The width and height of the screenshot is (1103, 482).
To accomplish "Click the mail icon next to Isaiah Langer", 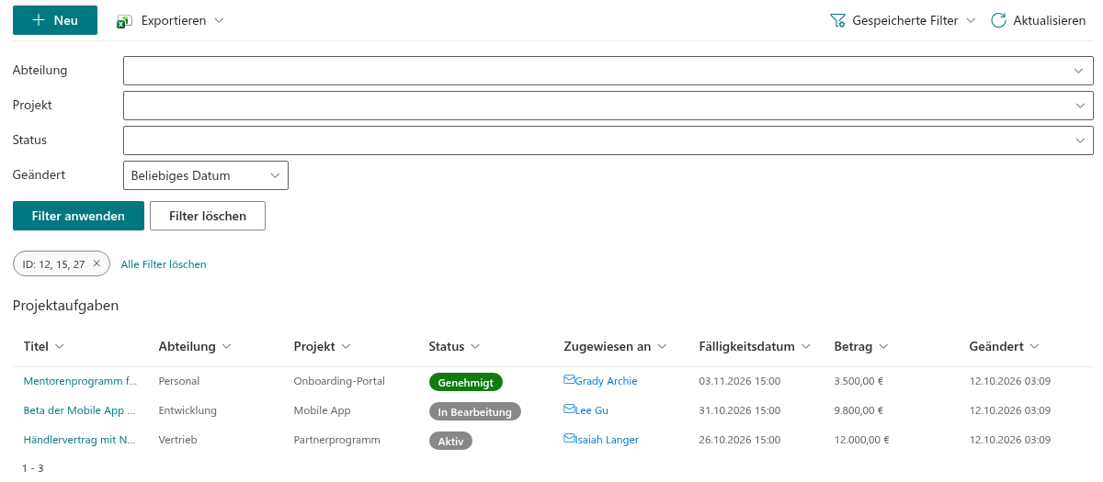I will [569, 440].
